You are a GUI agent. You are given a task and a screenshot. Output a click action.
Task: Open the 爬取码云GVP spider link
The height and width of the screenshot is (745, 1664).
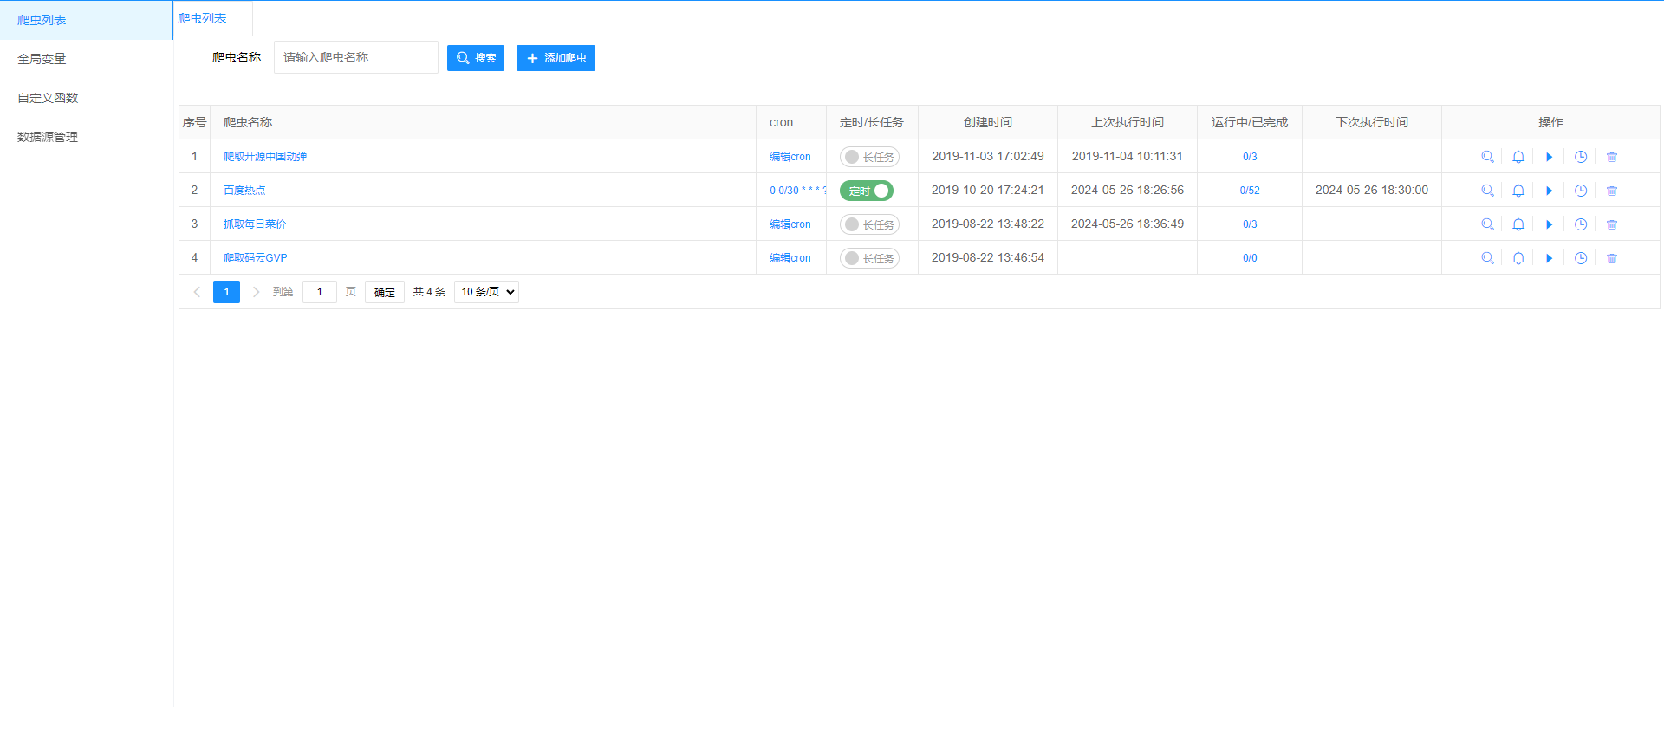click(x=256, y=258)
